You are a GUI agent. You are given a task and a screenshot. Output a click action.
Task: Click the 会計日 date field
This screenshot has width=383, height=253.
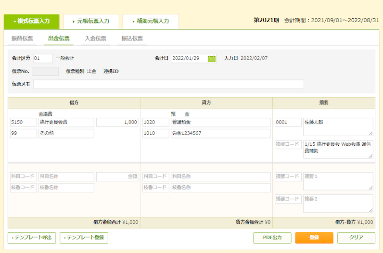click(189, 58)
